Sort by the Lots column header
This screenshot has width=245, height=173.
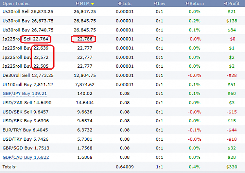[127, 4]
